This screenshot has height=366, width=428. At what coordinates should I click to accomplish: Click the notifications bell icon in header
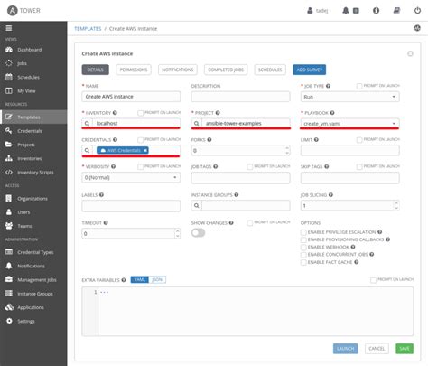[x=346, y=11]
